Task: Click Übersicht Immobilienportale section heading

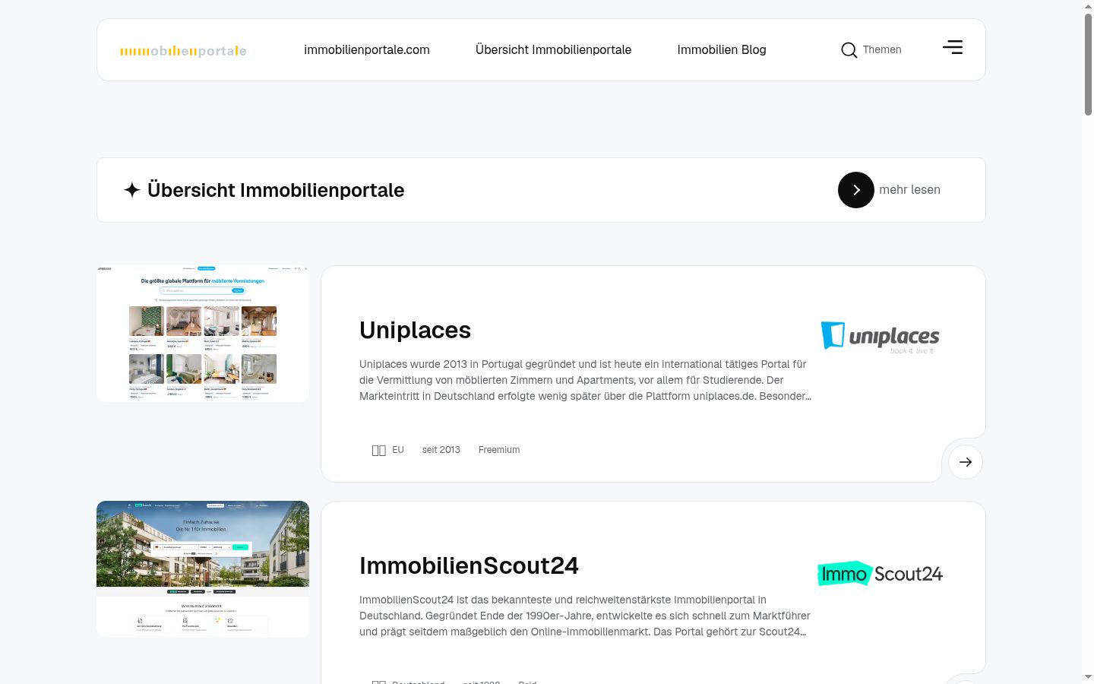Action: click(x=276, y=190)
